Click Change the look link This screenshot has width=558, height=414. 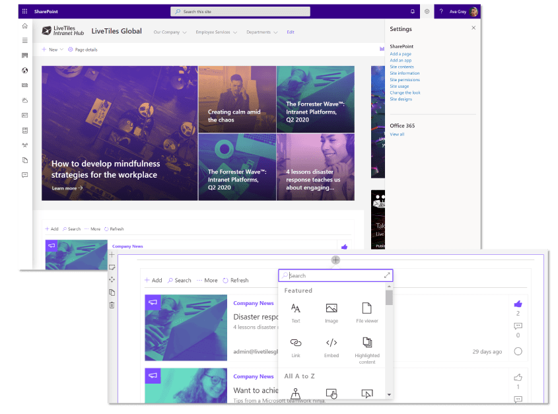(x=405, y=92)
